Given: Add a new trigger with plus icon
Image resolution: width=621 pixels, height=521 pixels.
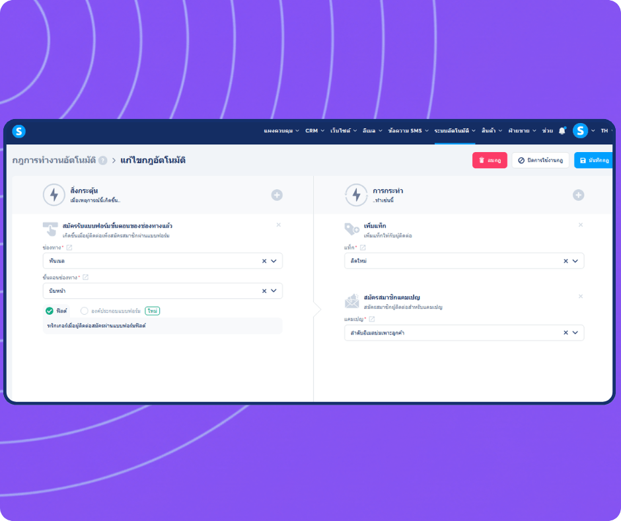Looking at the screenshot, I should pyautogui.click(x=277, y=195).
